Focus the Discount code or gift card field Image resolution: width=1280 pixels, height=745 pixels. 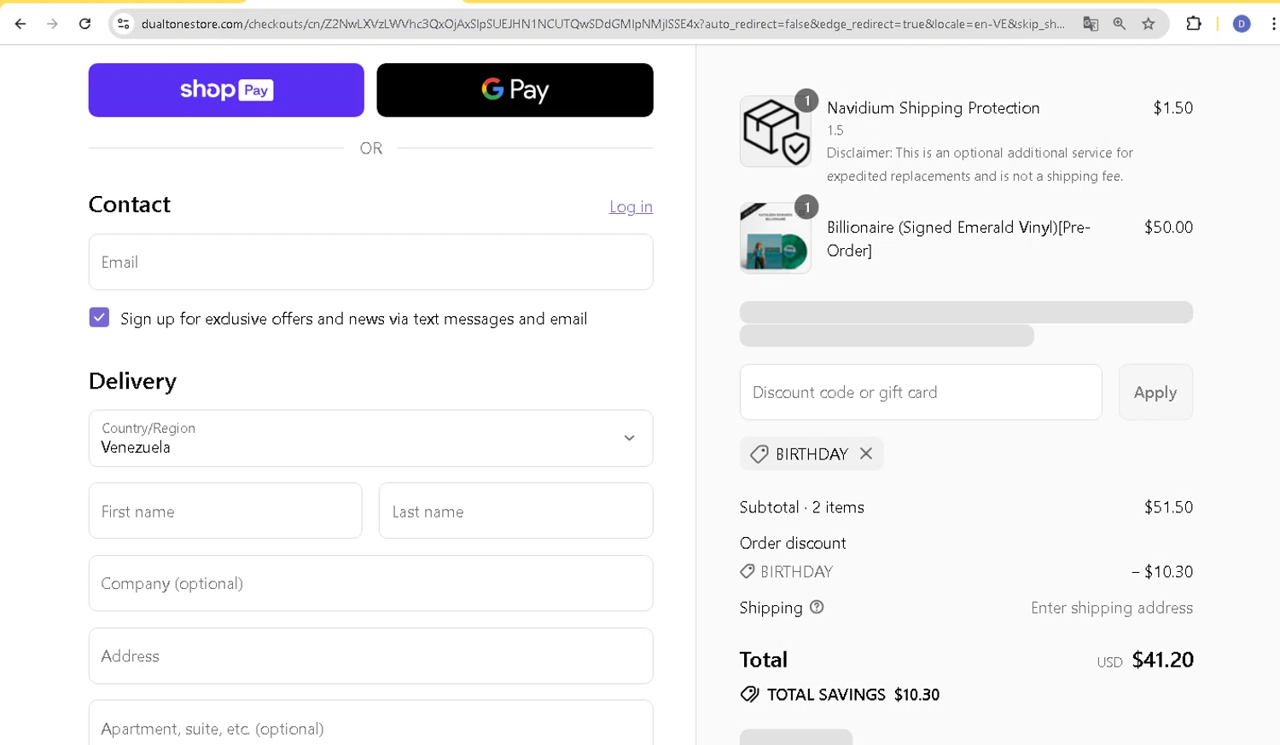921,392
